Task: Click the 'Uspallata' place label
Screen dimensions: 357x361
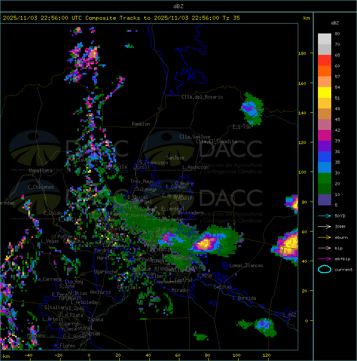Action: click(x=40, y=171)
